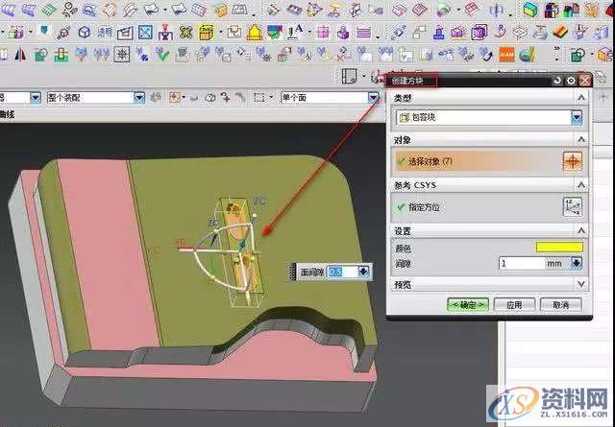Click the sketch sheet icon above selection bar
The width and height of the screenshot is (615, 427).
coord(349,77)
